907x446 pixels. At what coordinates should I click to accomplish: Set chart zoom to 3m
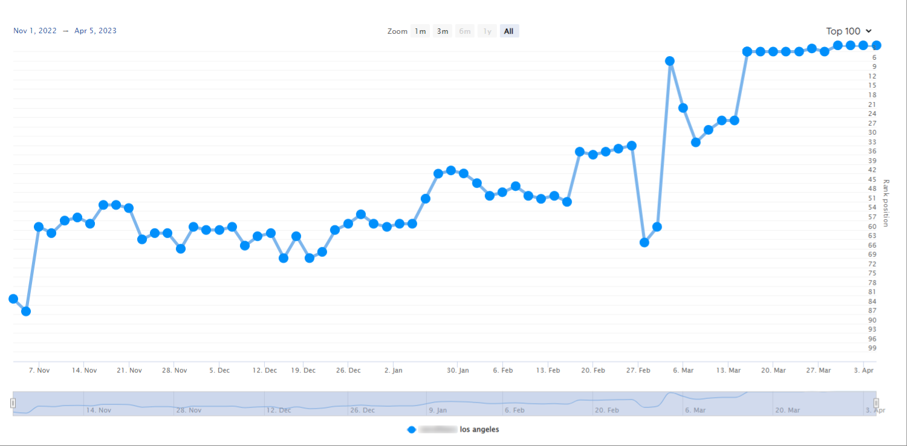tap(443, 31)
